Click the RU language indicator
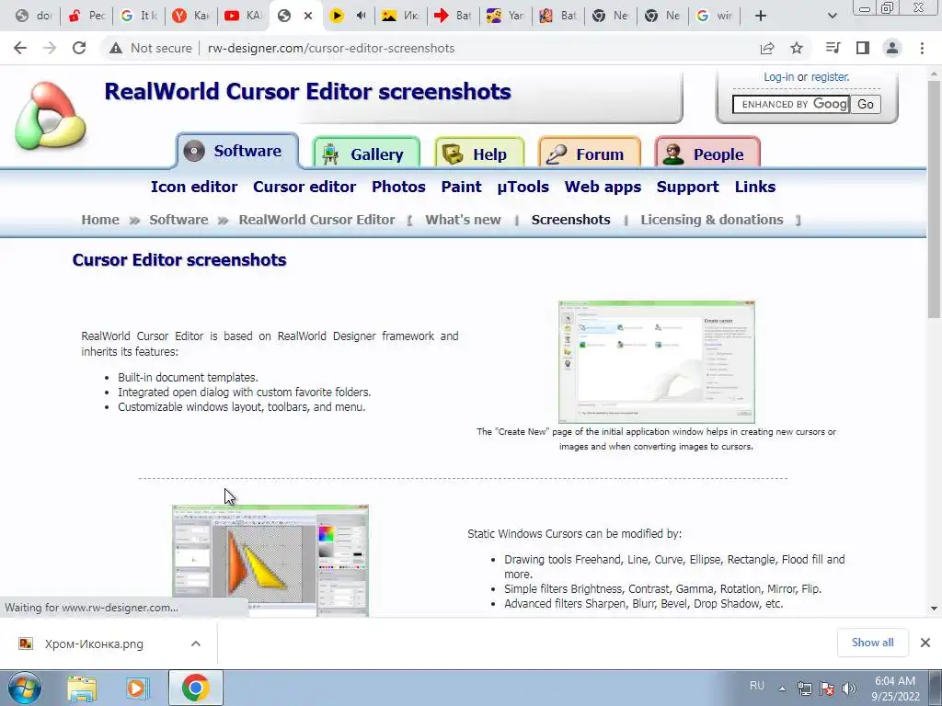Screen dimensions: 942x706 [757, 686]
